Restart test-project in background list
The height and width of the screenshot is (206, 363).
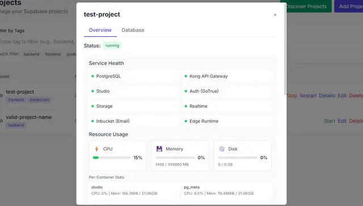pos(308,96)
